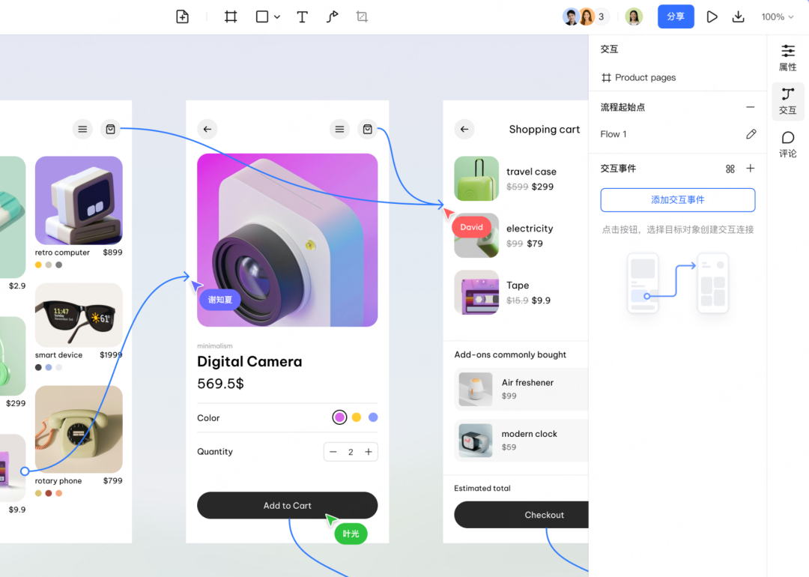Select the retro computer thumbnail

click(79, 200)
